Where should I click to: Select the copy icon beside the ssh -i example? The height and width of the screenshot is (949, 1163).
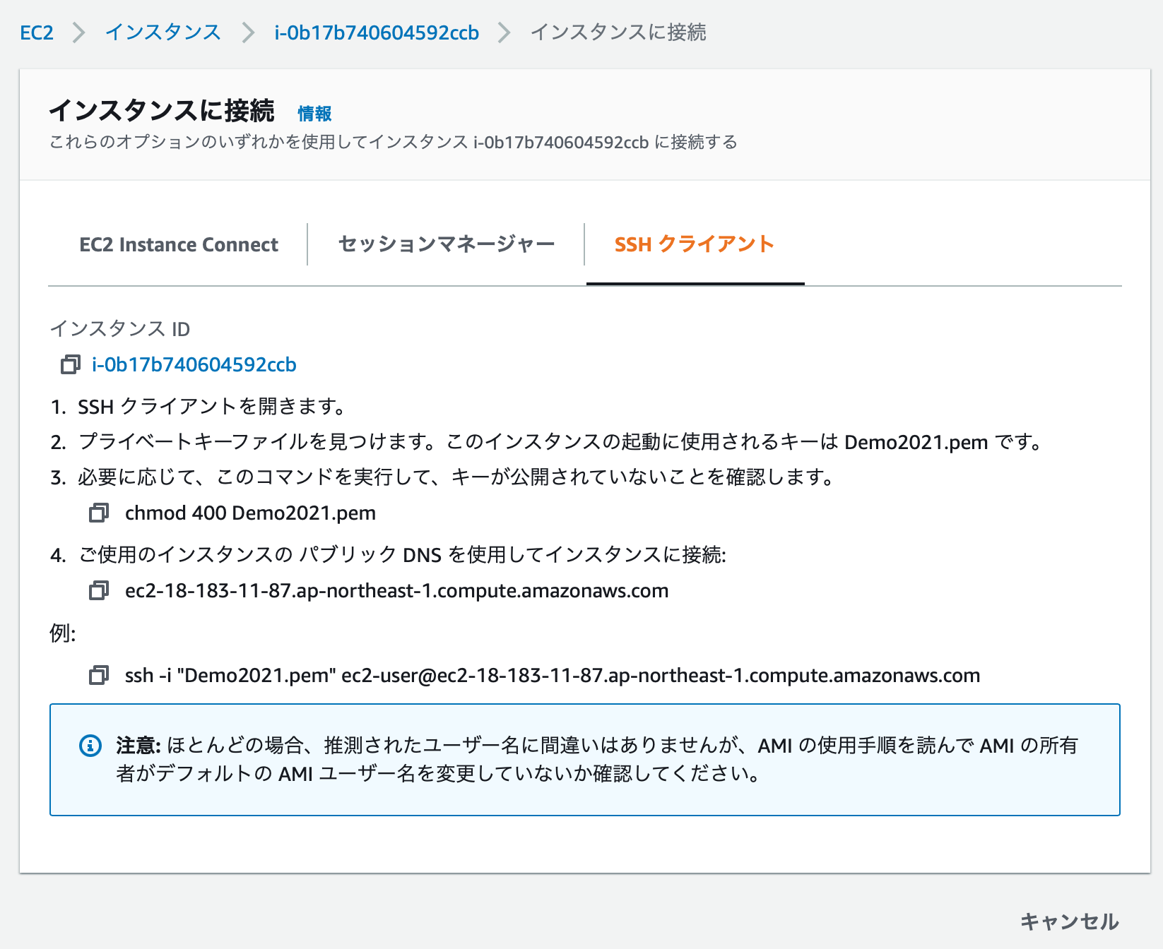pos(99,676)
